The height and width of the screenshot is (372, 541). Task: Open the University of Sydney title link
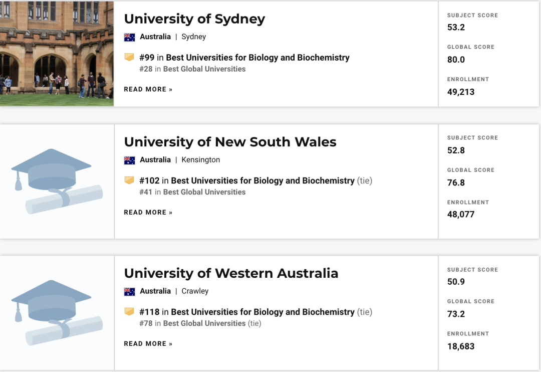194,19
